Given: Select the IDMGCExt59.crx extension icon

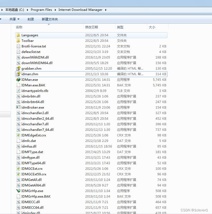Looking at the screenshot, I should coord(18,174).
